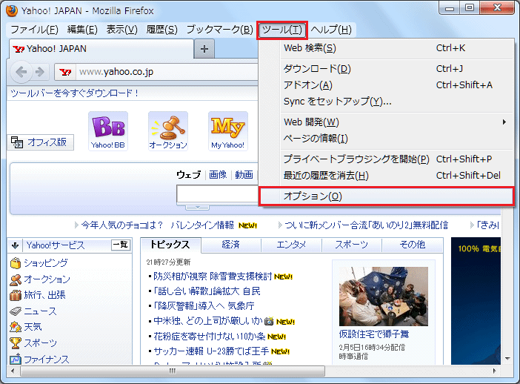
Task: Expand the Web 開発(W) submenu
Action: 387,122
